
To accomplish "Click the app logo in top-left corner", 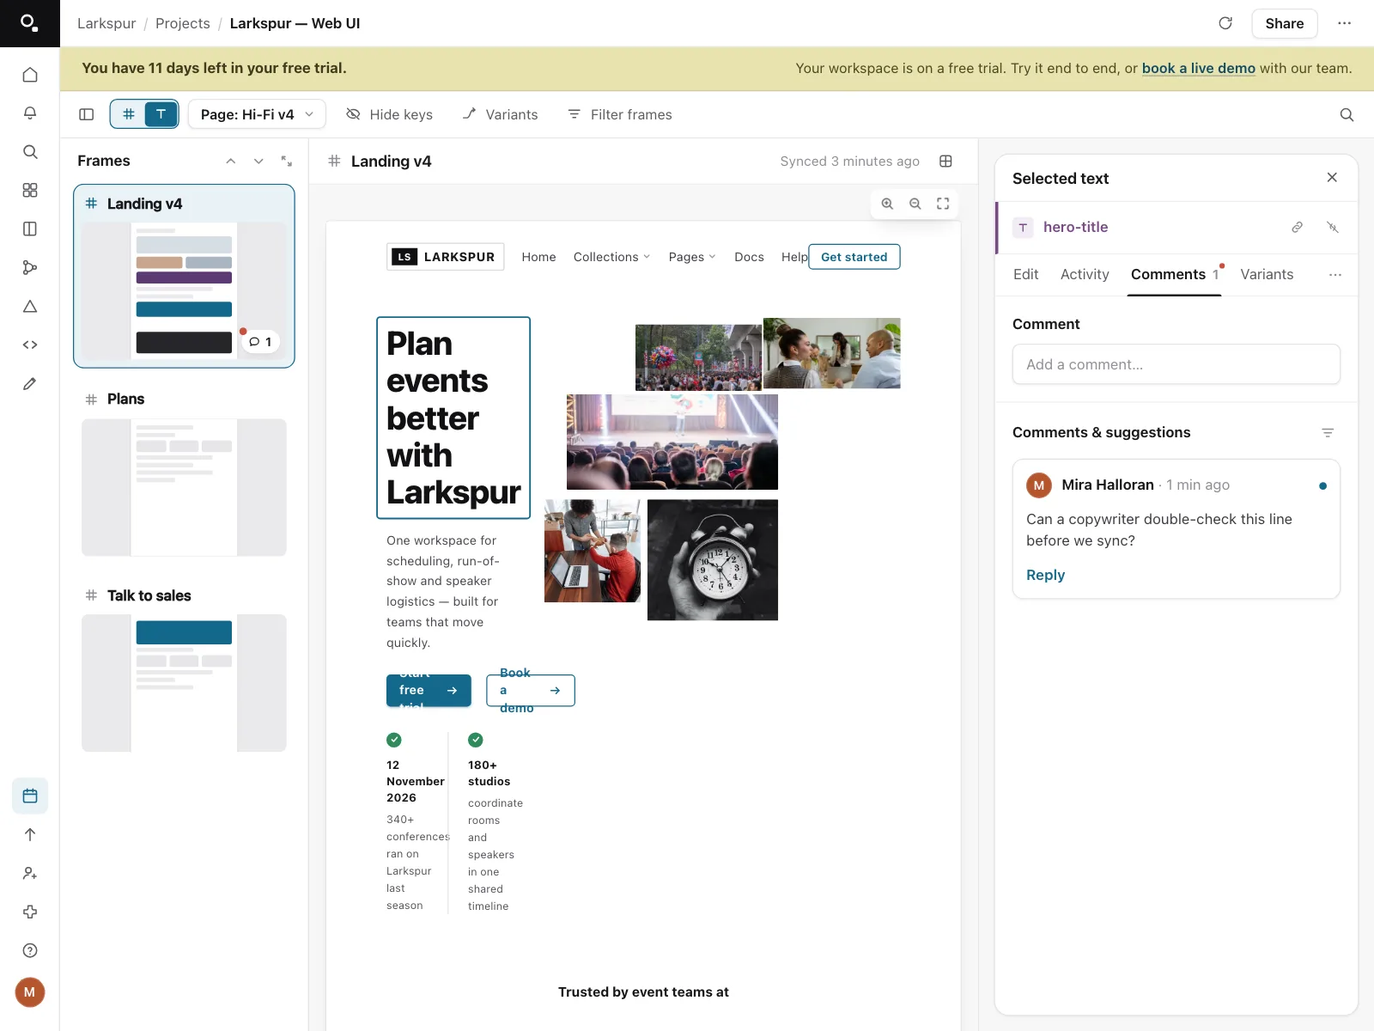I will coord(30,23).
